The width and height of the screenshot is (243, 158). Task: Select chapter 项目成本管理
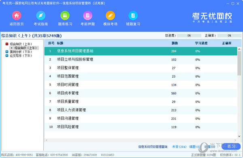(x=141, y=93)
